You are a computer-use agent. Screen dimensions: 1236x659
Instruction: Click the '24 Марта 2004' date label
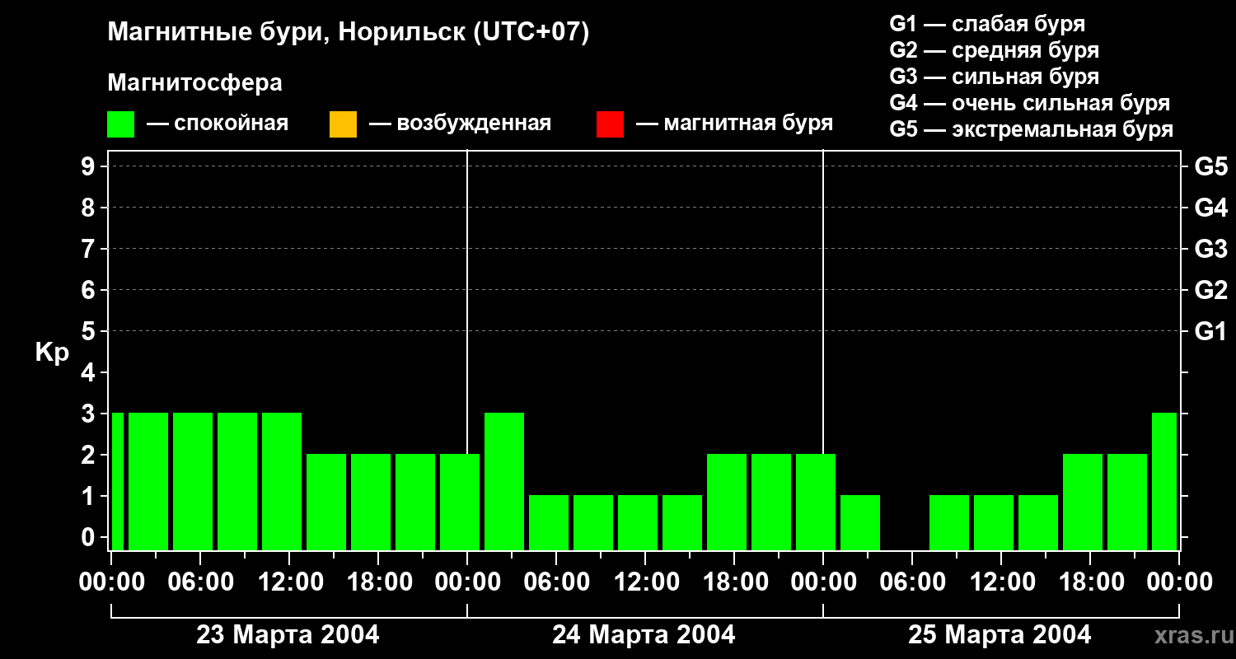[644, 635]
